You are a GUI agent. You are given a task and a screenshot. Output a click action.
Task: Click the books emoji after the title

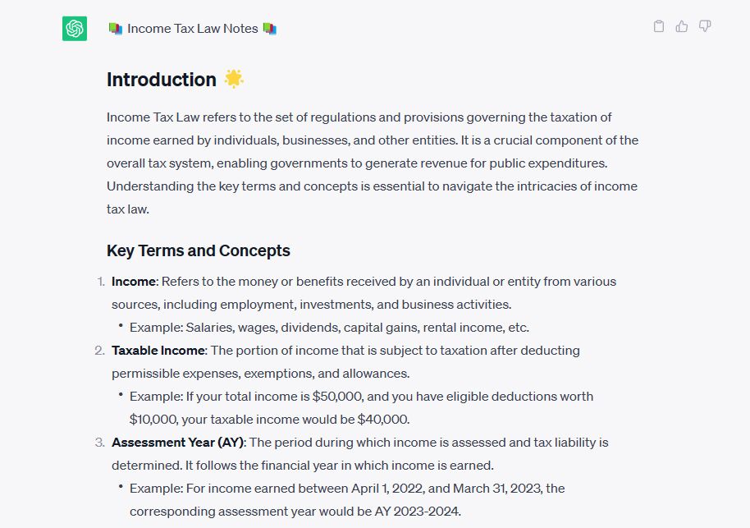[270, 29]
